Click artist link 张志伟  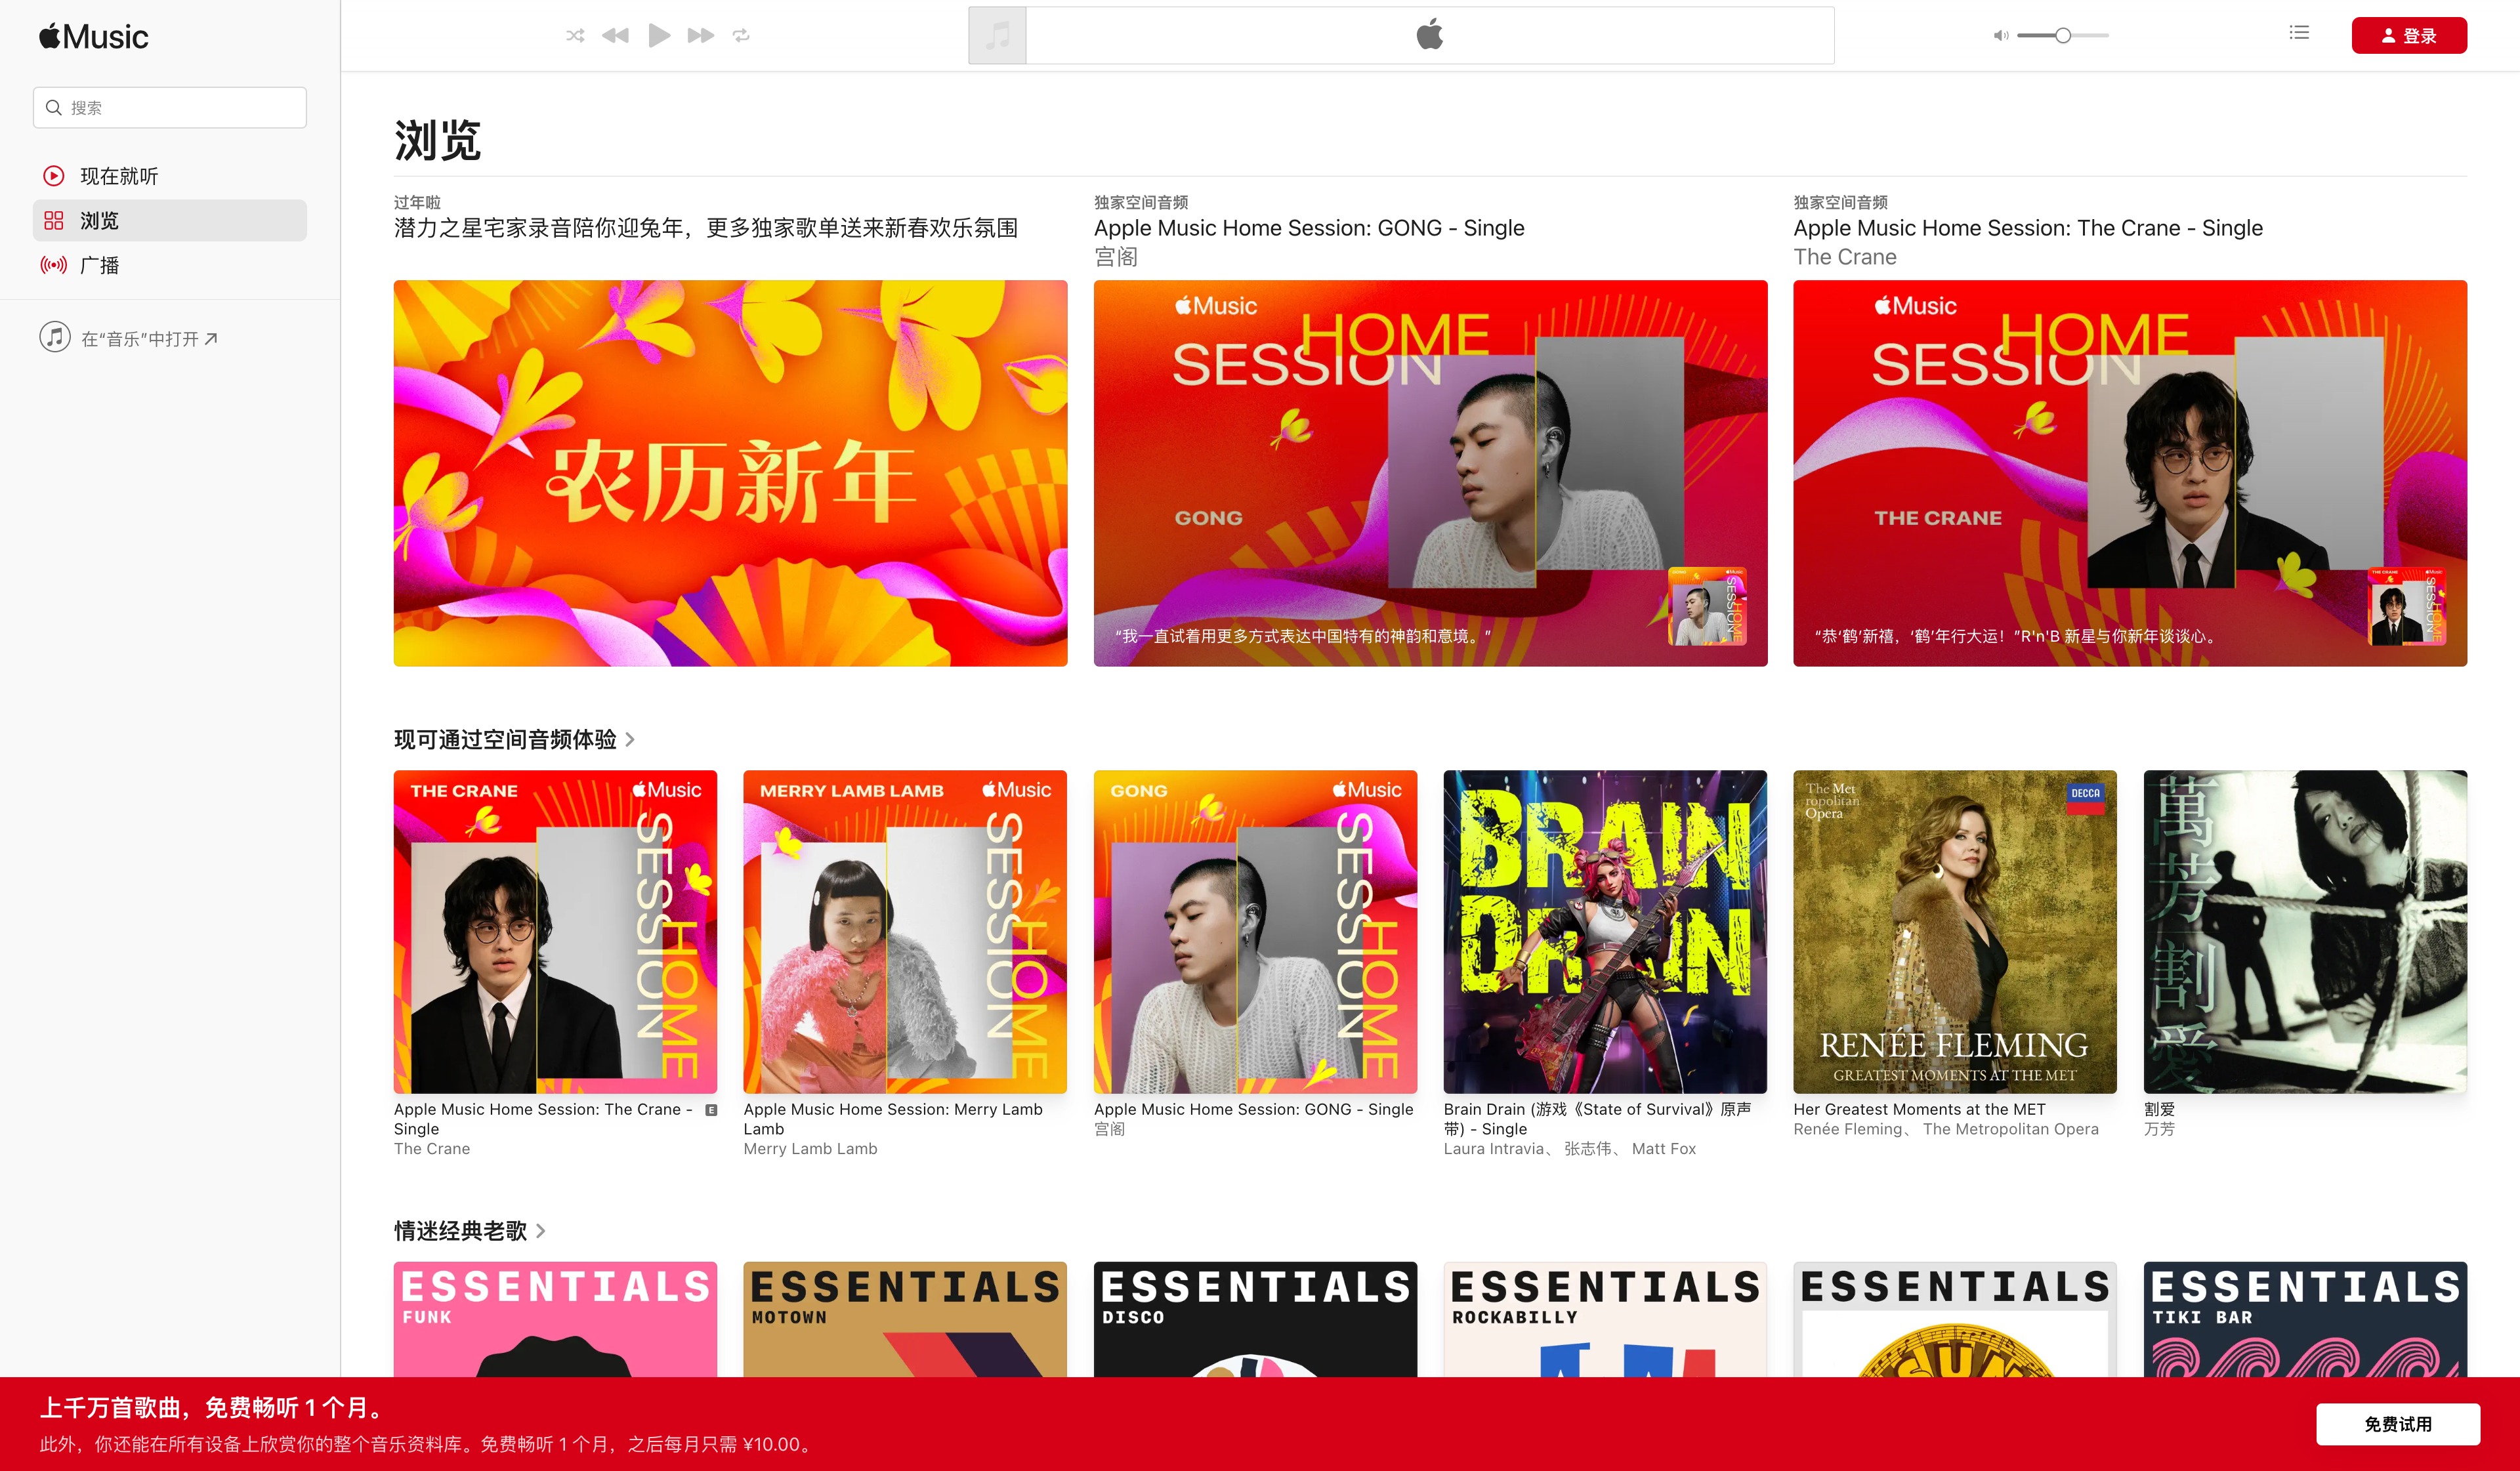pyautogui.click(x=1587, y=1149)
